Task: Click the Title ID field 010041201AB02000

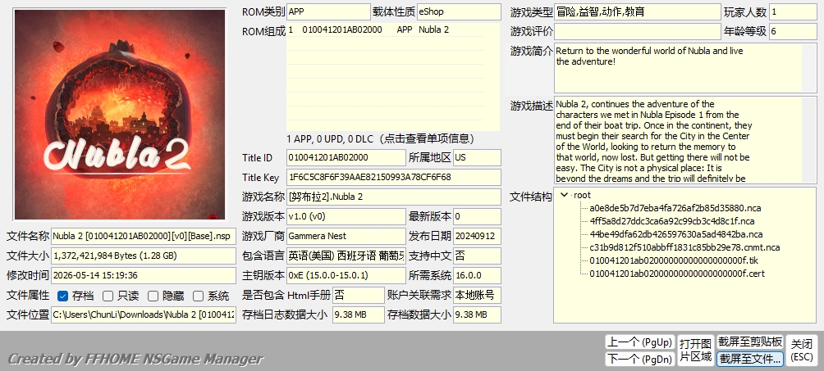Action: (346, 157)
